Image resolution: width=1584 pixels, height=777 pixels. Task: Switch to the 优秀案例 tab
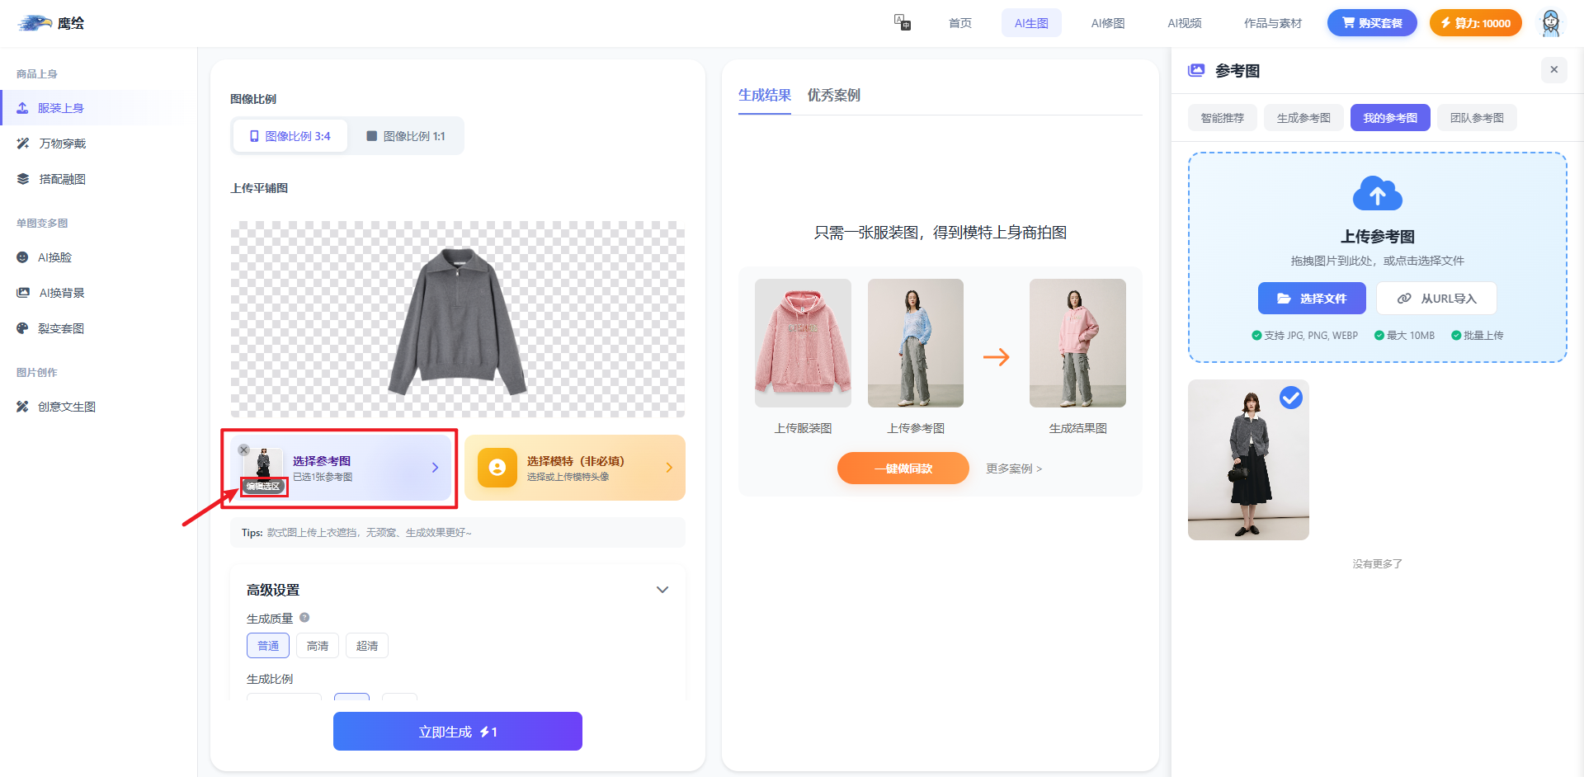tap(833, 95)
